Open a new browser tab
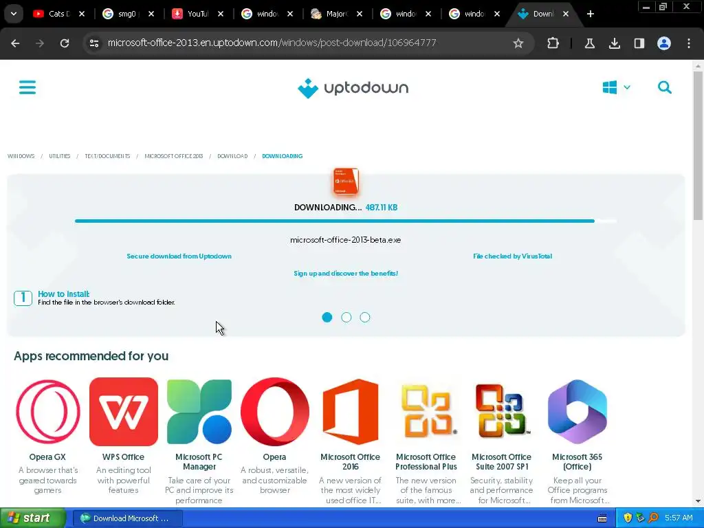Image resolution: width=704 pixels, height=528 pixels. (x=591, y=14)
